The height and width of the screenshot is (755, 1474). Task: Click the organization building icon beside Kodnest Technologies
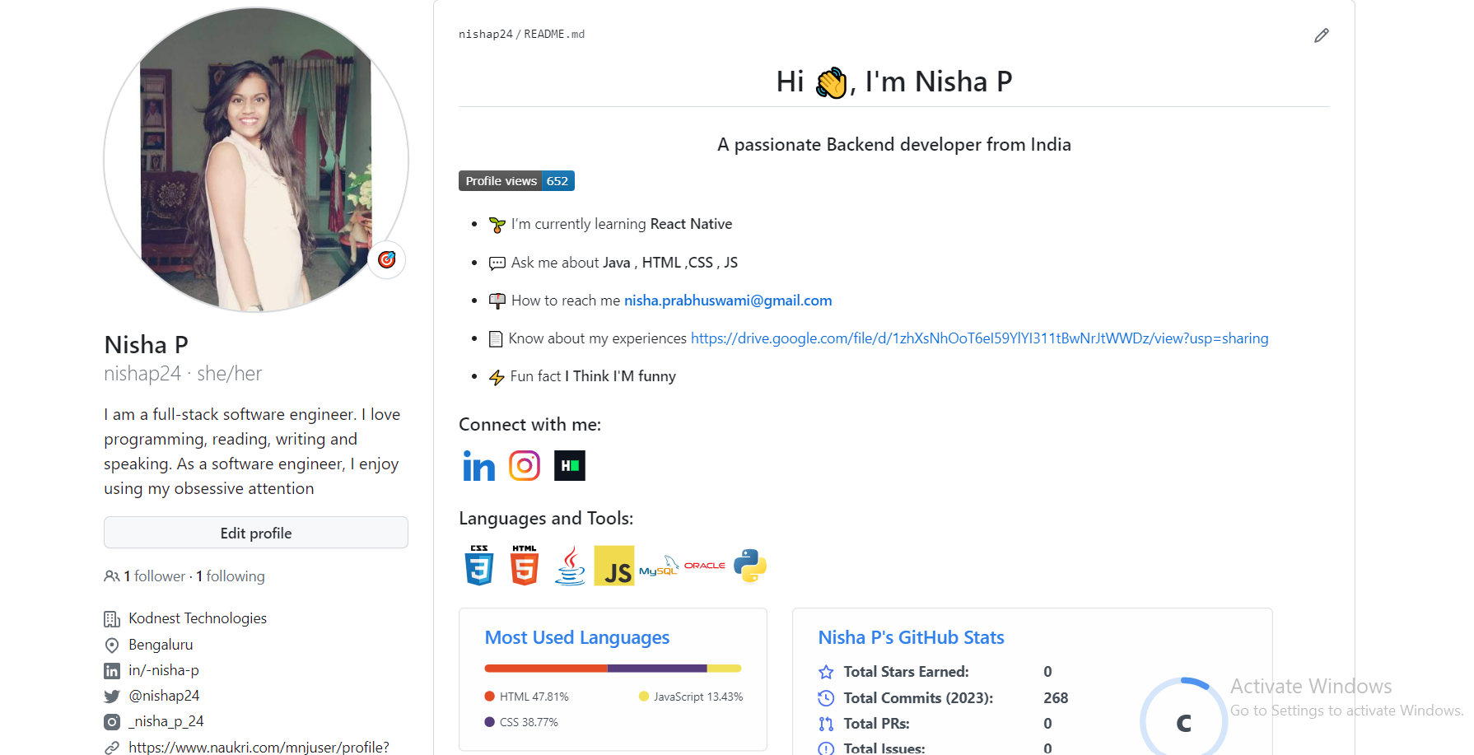coord(112,619)
